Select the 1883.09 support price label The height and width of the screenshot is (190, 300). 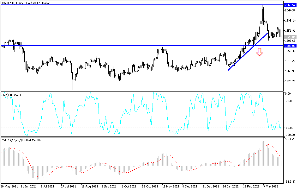tap(290, 46)
